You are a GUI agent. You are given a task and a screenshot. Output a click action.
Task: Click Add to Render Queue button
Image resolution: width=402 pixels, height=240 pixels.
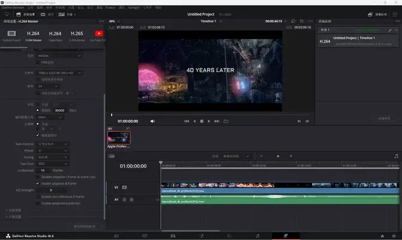(85, 226)
